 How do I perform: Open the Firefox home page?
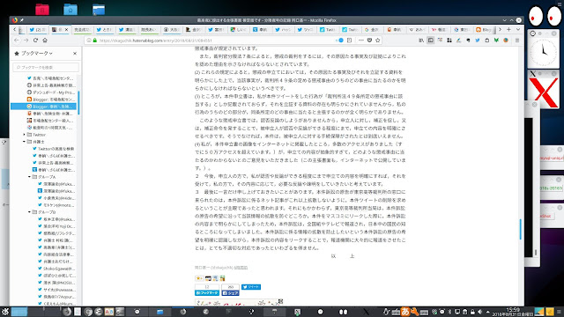[45, 41]
